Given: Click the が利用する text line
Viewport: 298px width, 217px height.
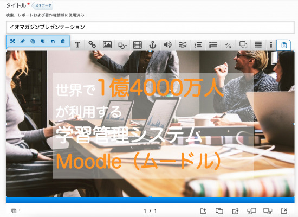Looking at the screenshot, I should (x=88, y=111).
